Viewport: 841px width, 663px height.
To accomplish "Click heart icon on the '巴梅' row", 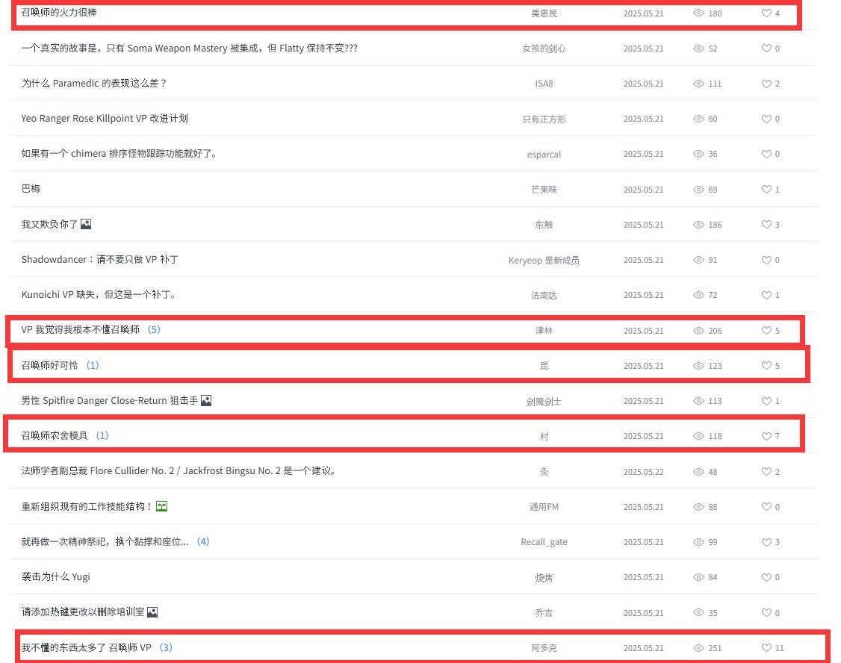I will tap(766, 189).
